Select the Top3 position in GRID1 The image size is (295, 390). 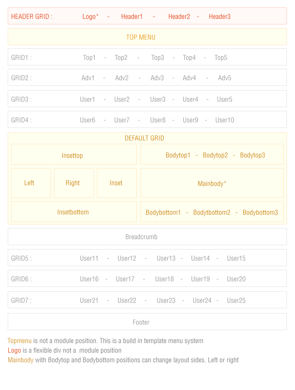157,58
